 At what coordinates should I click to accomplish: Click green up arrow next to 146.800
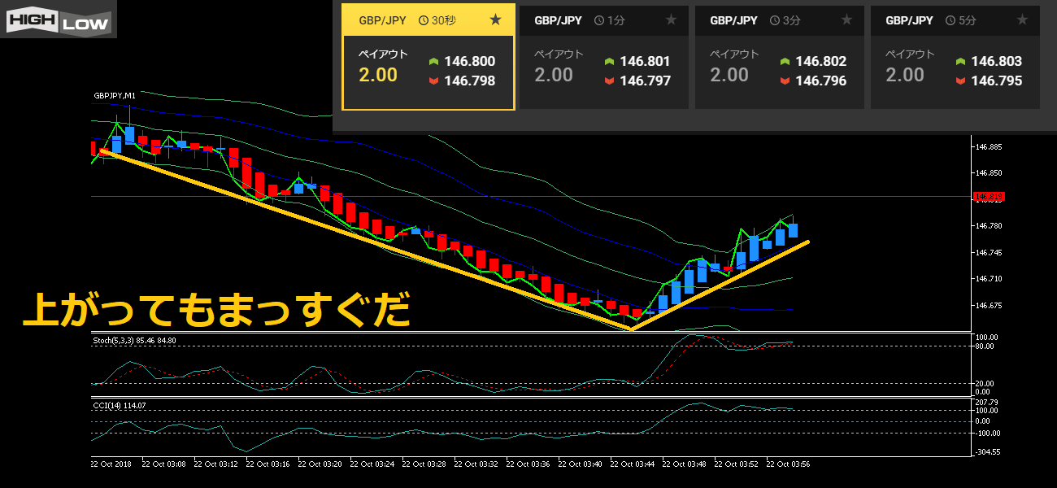pyautogui.click(x=434, y=62)
